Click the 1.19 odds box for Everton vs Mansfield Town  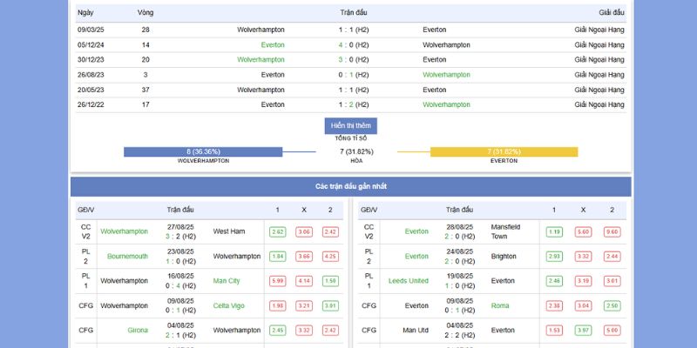(554, 232)
